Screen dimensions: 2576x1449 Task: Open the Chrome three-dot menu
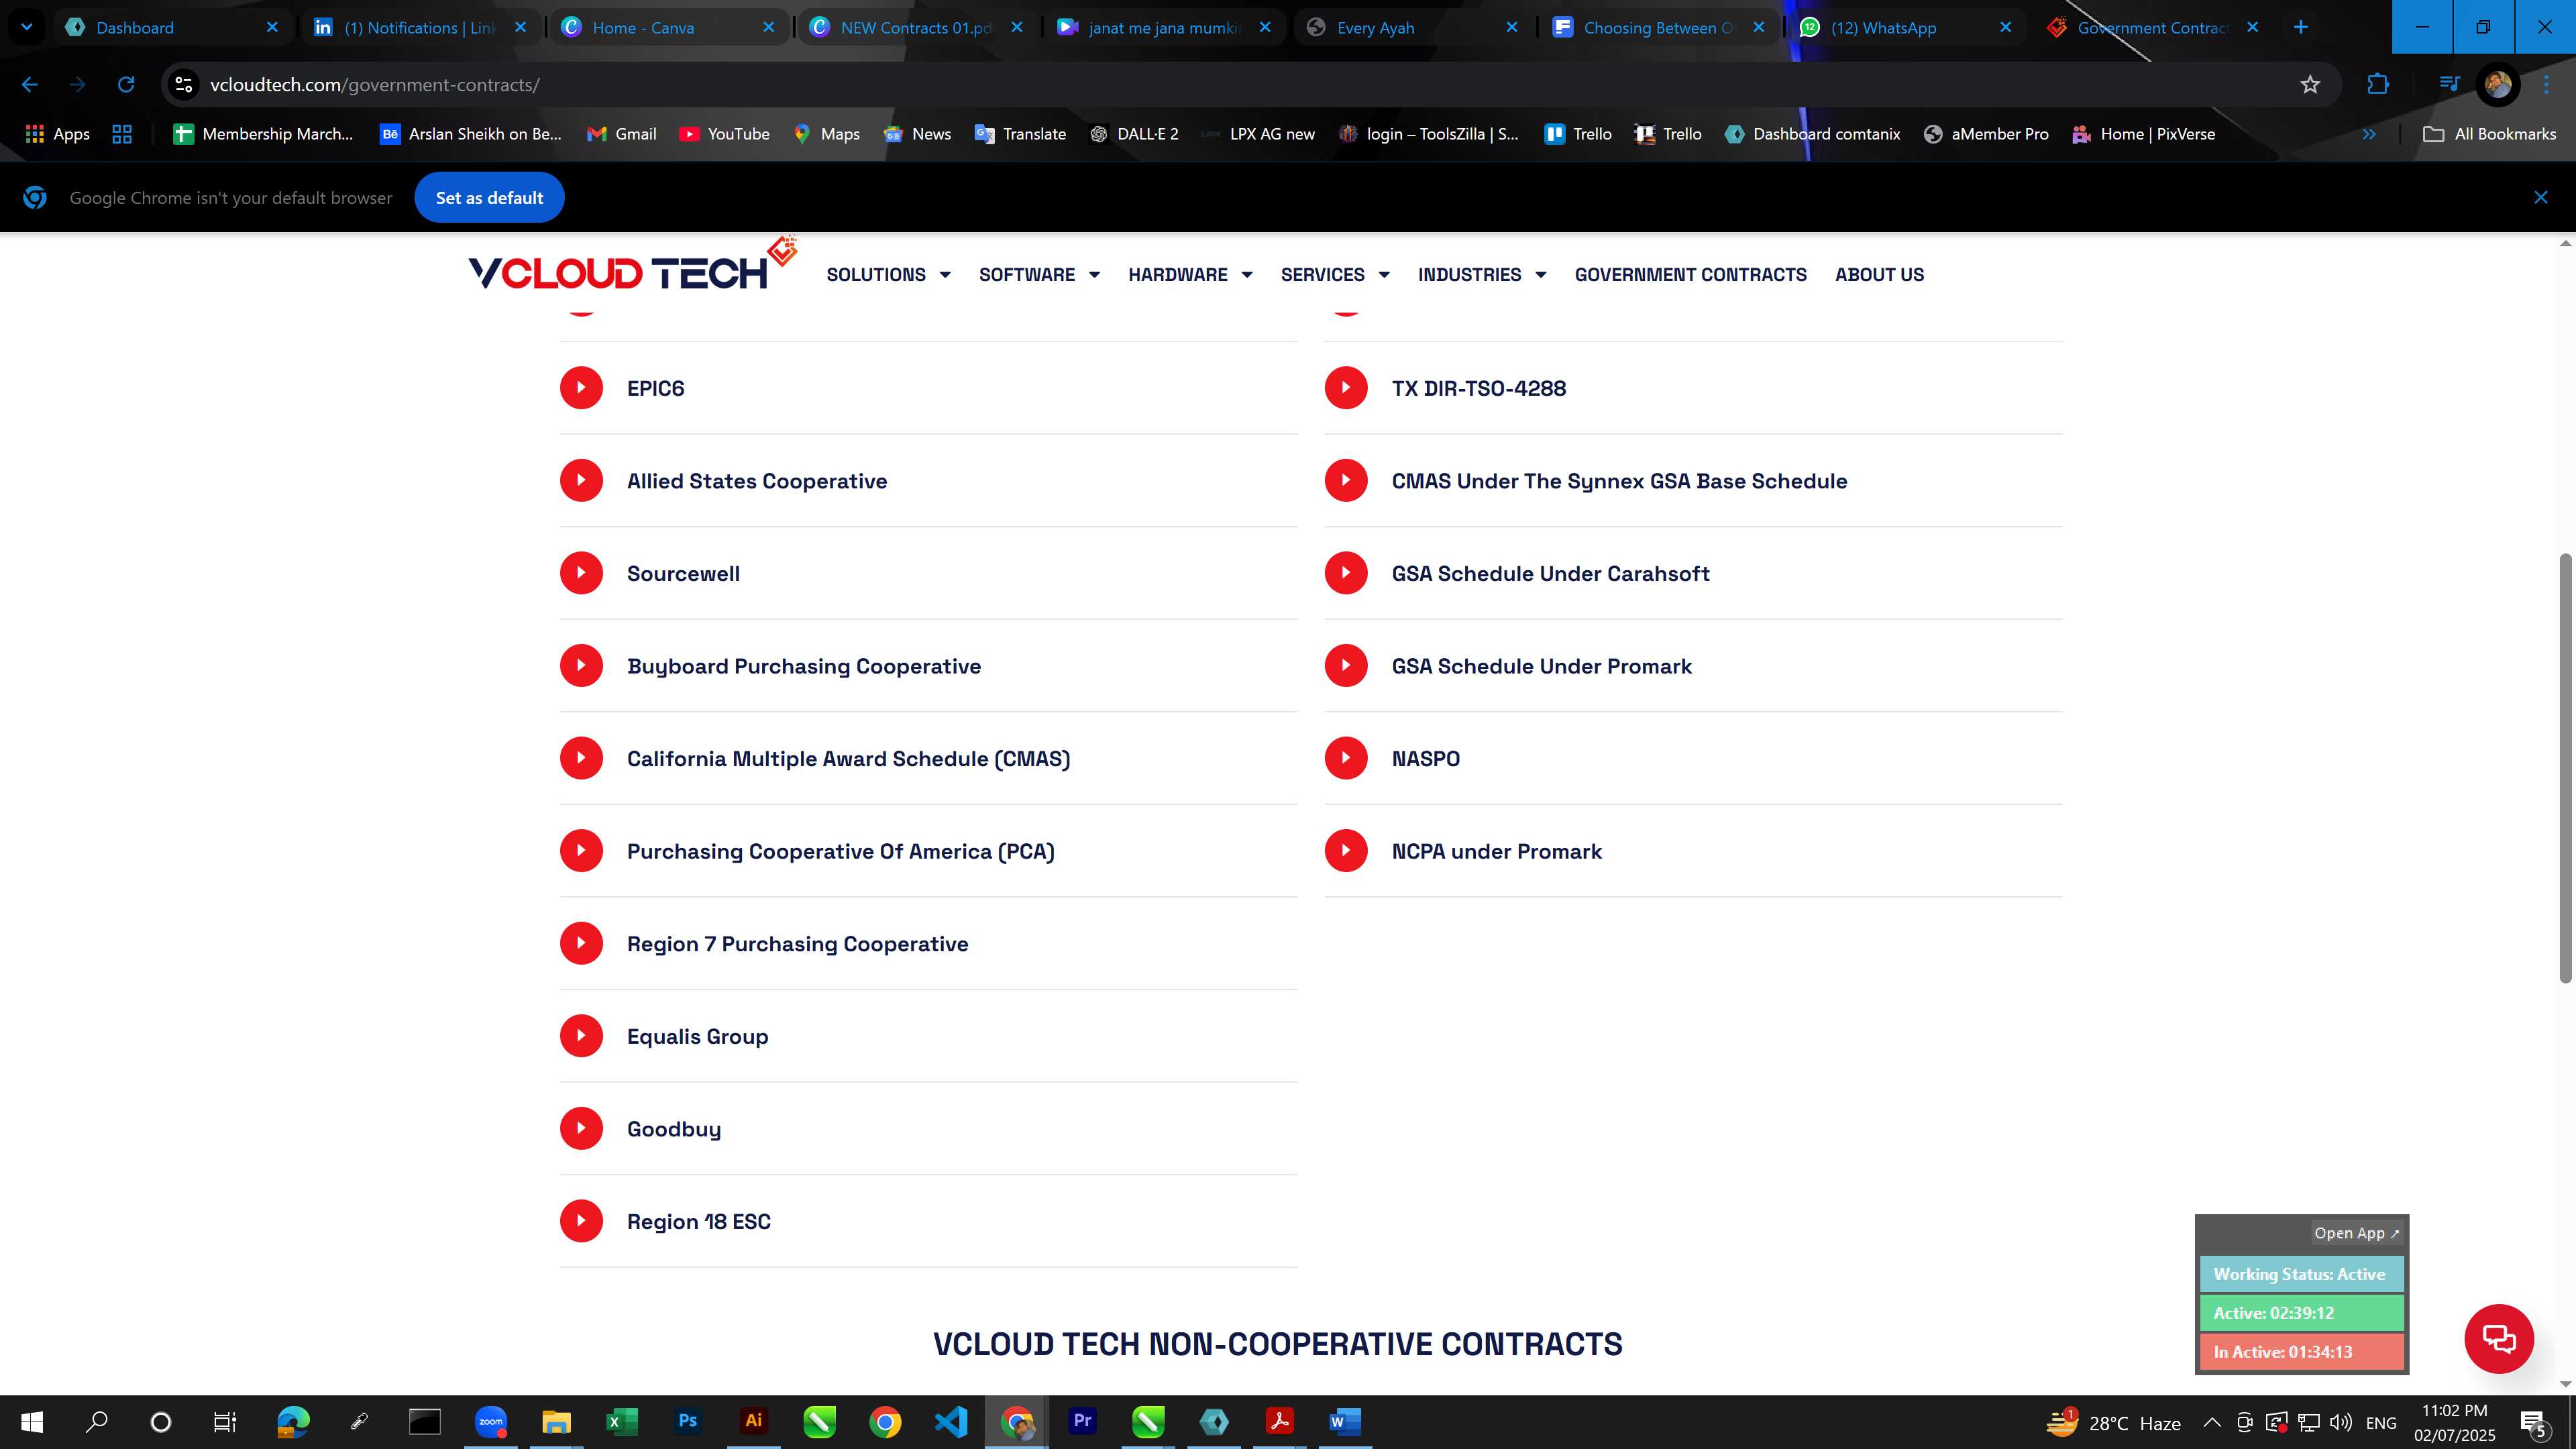click(2546, 85)
